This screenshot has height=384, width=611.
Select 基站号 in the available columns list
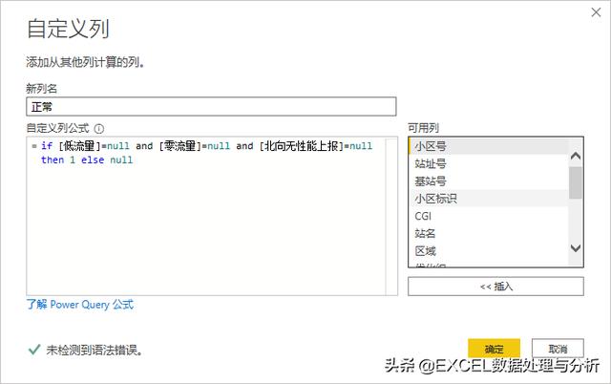click(489, 181)
